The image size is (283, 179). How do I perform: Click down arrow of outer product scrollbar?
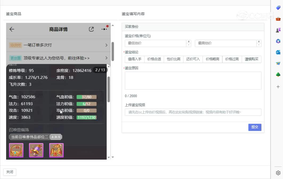[x=113, y=157]
